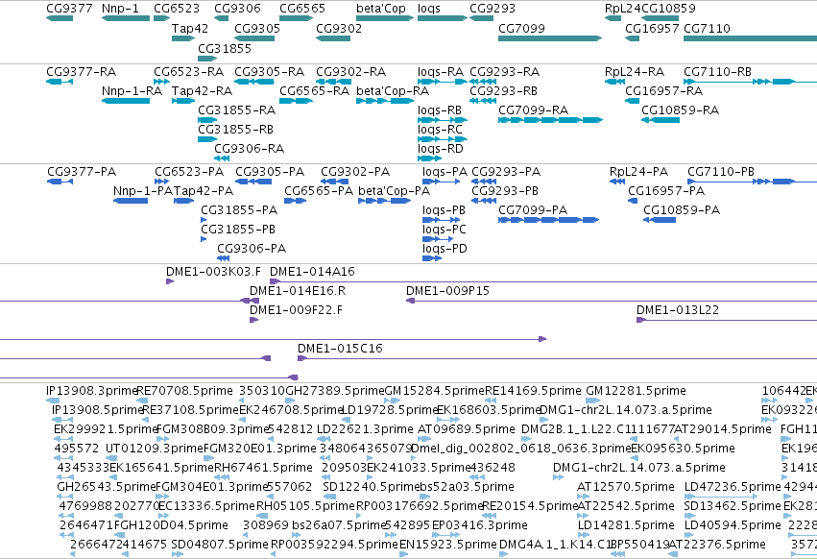The width and height of the screenshot is (817, 559).
Task: Click the Tap42 gene feature
Action: tap(183, 38)
